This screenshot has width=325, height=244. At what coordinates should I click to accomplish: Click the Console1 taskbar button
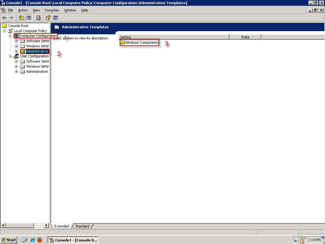tap(73, 240)
